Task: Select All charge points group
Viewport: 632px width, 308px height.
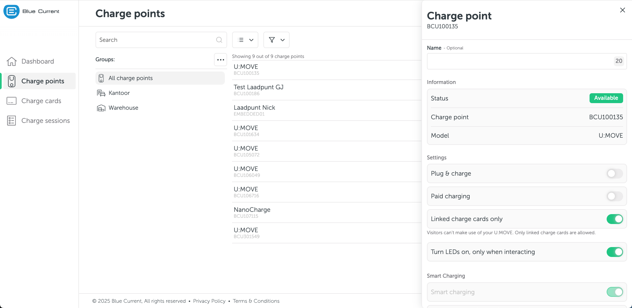Action: (160, 78)
